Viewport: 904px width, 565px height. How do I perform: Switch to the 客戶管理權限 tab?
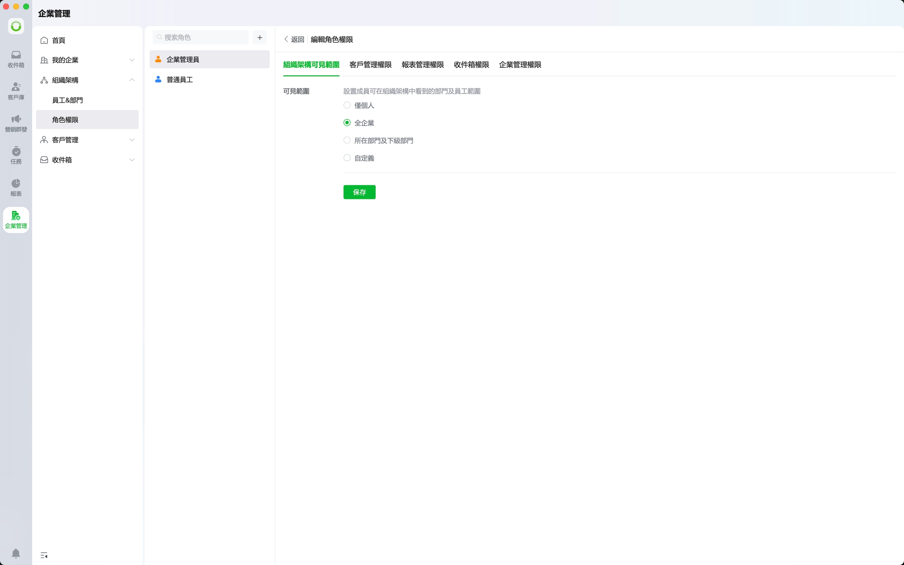[x=370, y=65]
